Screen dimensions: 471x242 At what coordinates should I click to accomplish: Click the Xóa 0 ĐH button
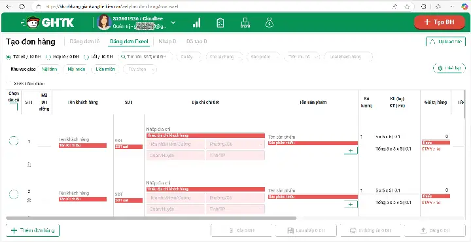(241, 231)
